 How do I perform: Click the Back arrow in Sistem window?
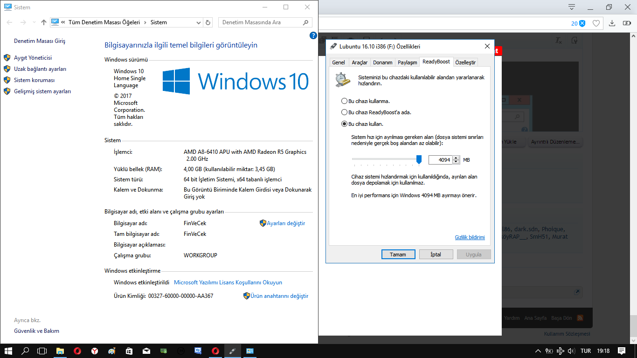10,22
